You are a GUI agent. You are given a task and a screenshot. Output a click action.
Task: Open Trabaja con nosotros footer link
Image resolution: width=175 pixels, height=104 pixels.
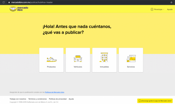(18, 99)
